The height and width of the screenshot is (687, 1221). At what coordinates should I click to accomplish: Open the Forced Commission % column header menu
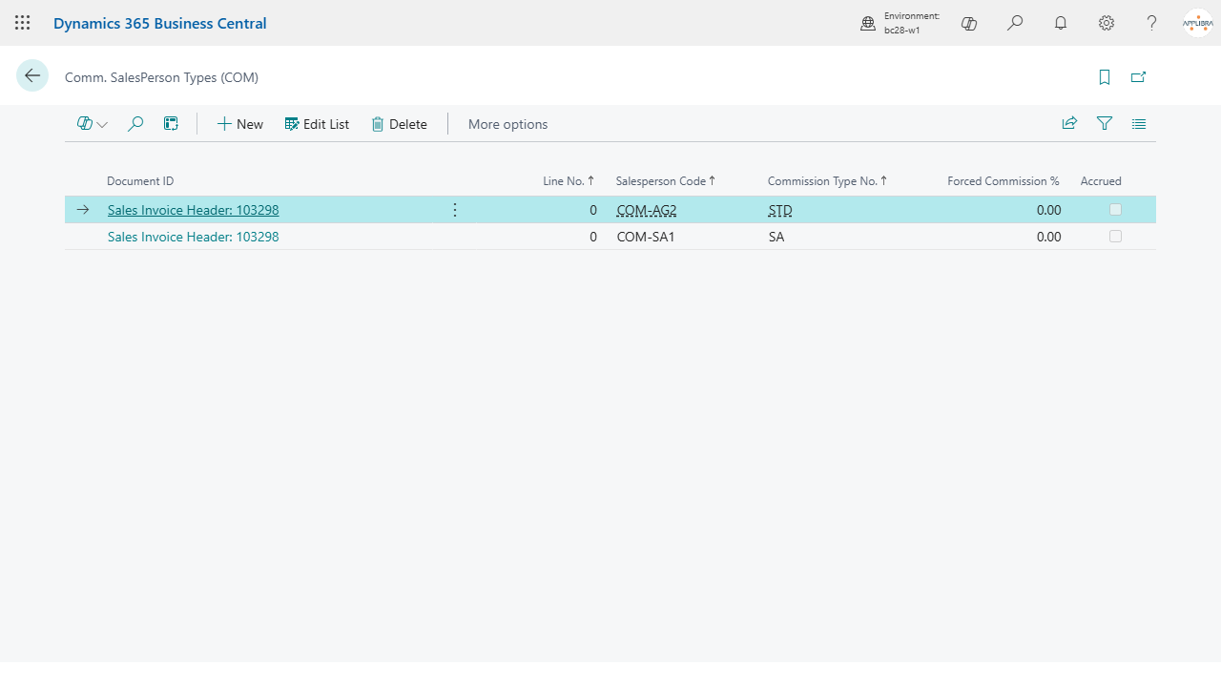[x=1004, y=181]
